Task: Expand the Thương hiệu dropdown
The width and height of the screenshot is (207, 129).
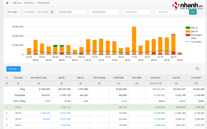Action: pos(138,12)
